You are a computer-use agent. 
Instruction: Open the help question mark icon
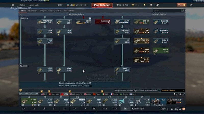[191, 5]
